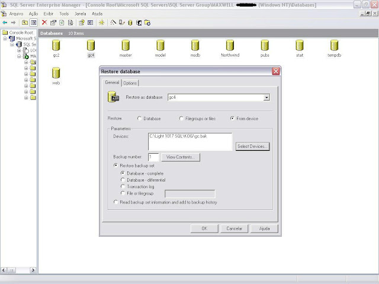379x284 pixels.
Task: Click the New Login toolbar icon
Action: (139, 22)
